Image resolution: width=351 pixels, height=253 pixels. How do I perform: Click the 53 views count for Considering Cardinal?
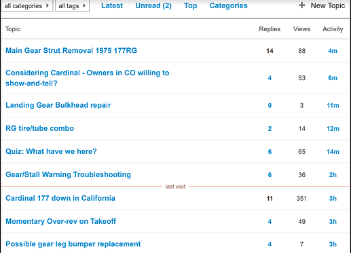pyautogui.click(x=301, y=78)
